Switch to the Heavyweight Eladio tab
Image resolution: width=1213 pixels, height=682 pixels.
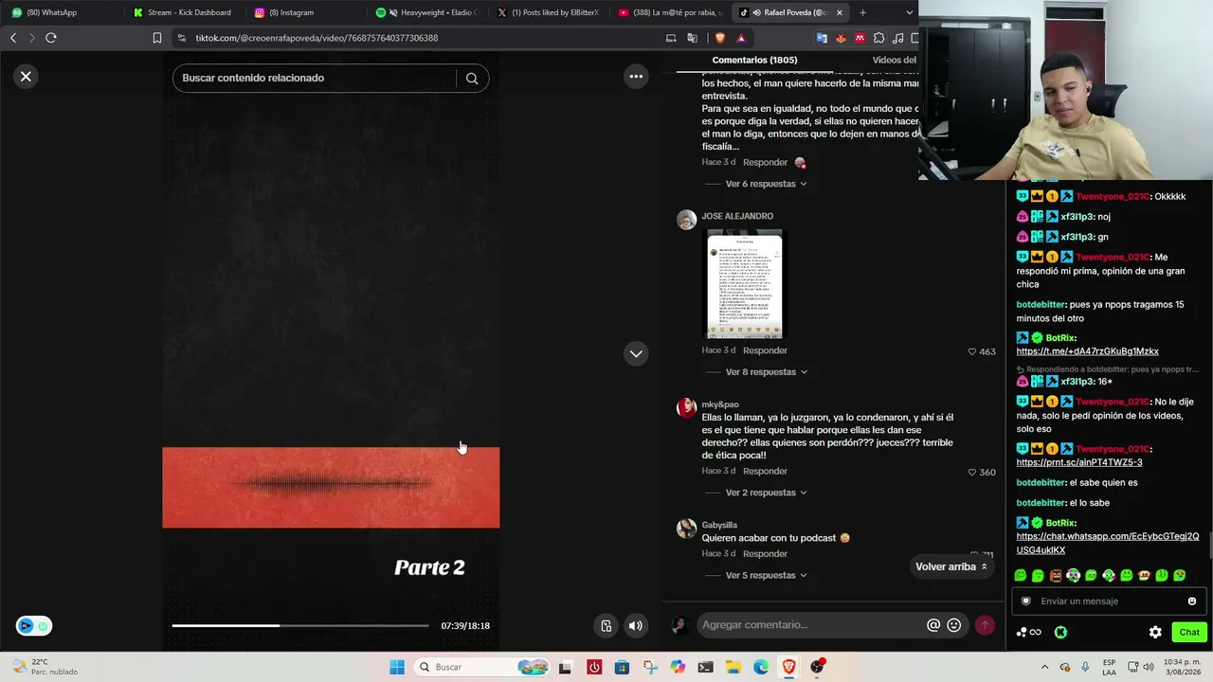tap(426, 12)
